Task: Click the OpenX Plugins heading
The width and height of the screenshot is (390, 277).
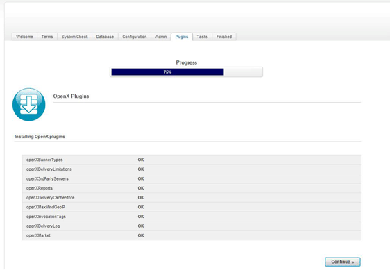Action: (x=71, y=96)
